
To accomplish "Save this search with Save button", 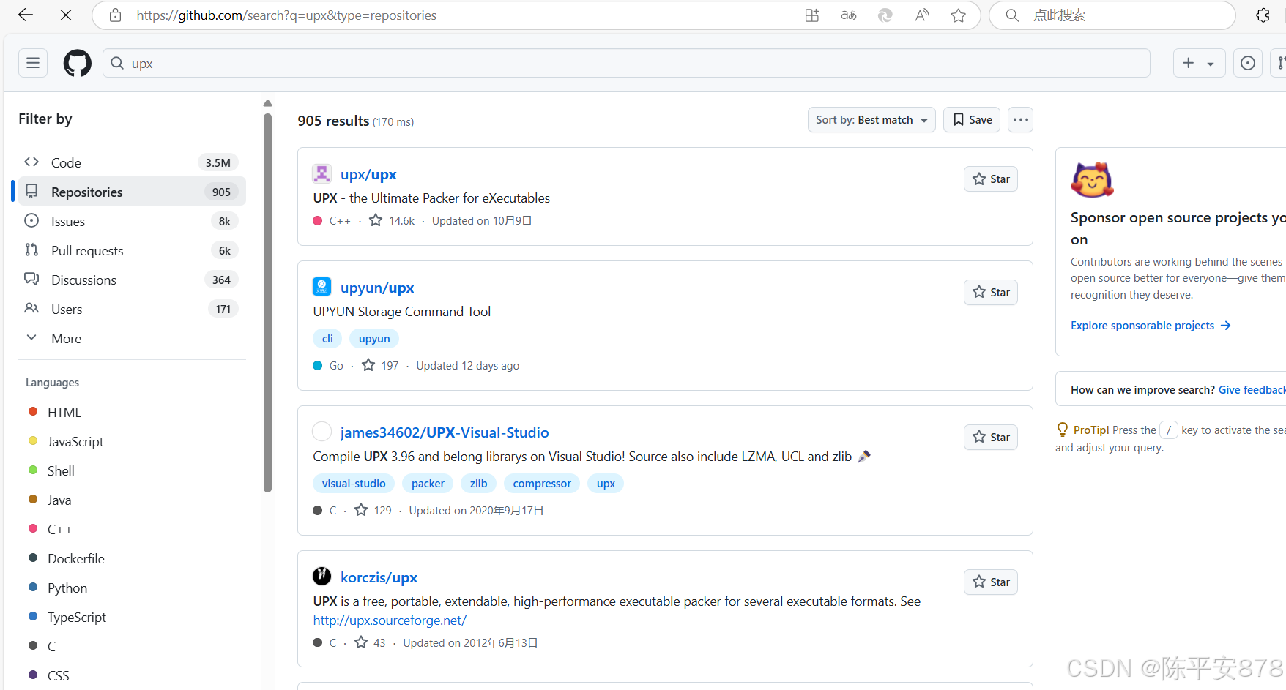I will coord(972,119).
